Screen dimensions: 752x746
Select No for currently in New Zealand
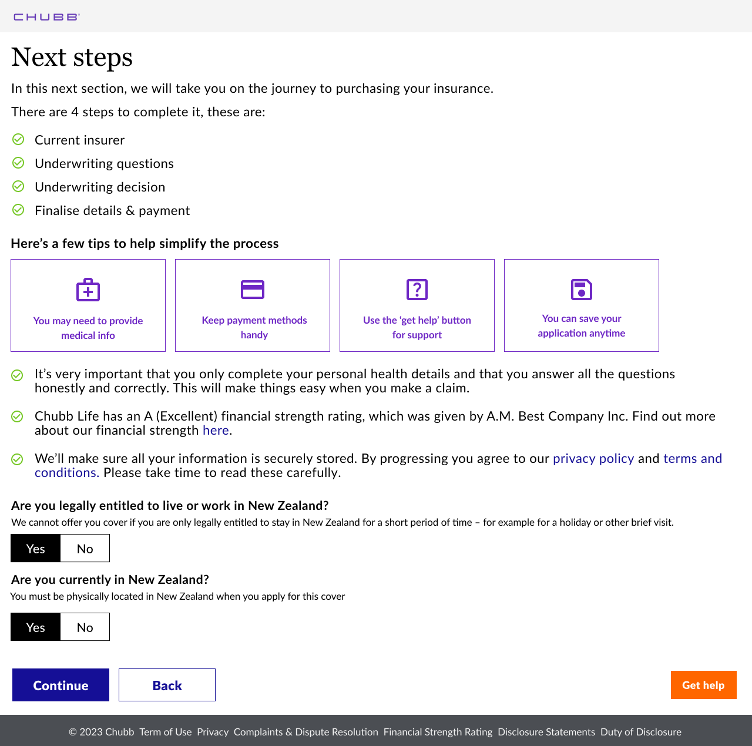pyautogui.click(x=85, y=627)
